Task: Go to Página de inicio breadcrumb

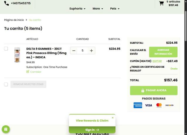Action: [14, 20]
